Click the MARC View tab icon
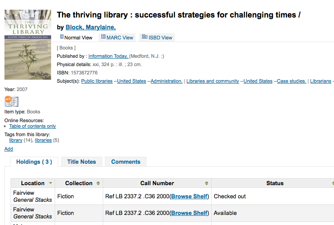334x225 pixels. [103, 37]
